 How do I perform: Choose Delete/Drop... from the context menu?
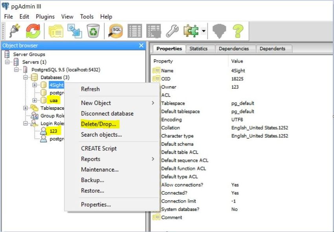point(99,124)
